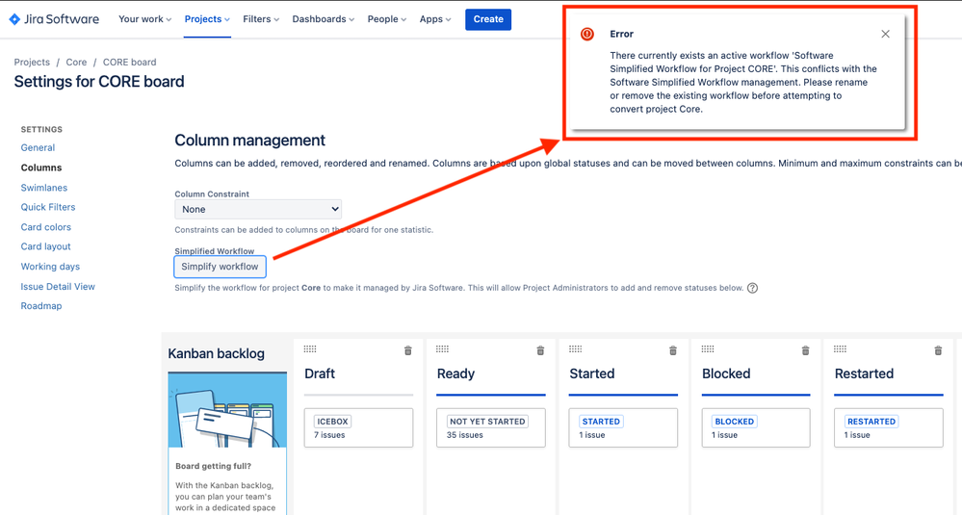Delete the Restarted column via trash icon

click(938, 350)
